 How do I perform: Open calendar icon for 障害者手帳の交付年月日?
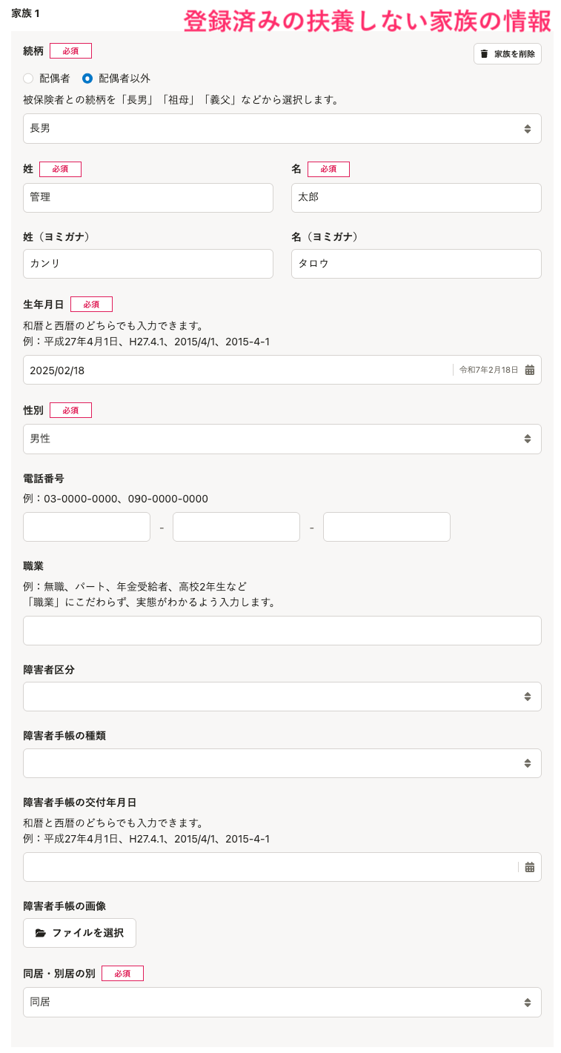[529, 867]
